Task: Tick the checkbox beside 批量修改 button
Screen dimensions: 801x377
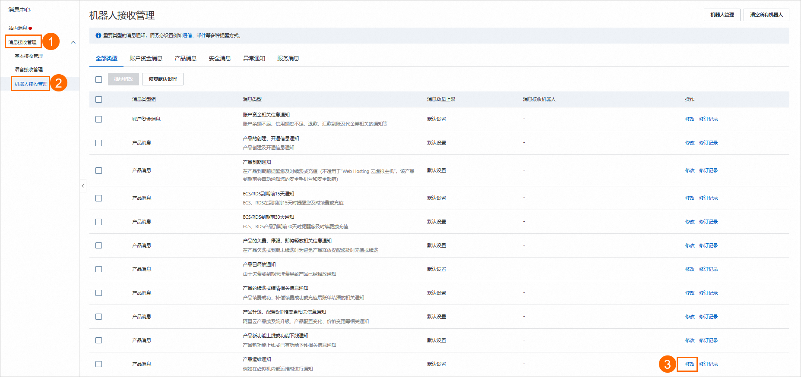Action: [99, 79]
